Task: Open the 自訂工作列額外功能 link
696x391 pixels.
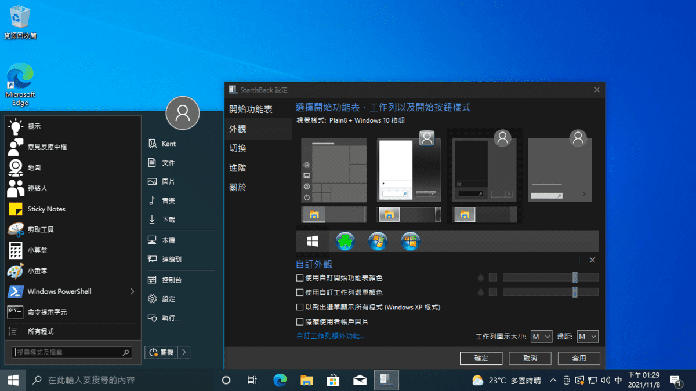Action: 331,336
